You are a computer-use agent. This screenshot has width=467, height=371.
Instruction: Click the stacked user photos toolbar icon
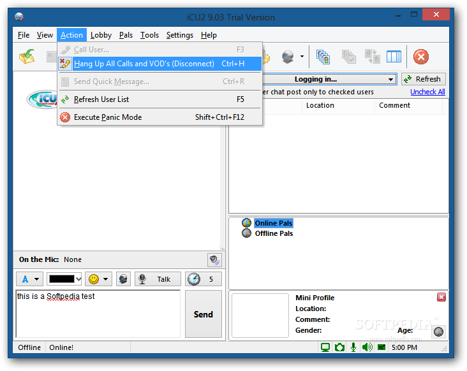tap(323, 57)
